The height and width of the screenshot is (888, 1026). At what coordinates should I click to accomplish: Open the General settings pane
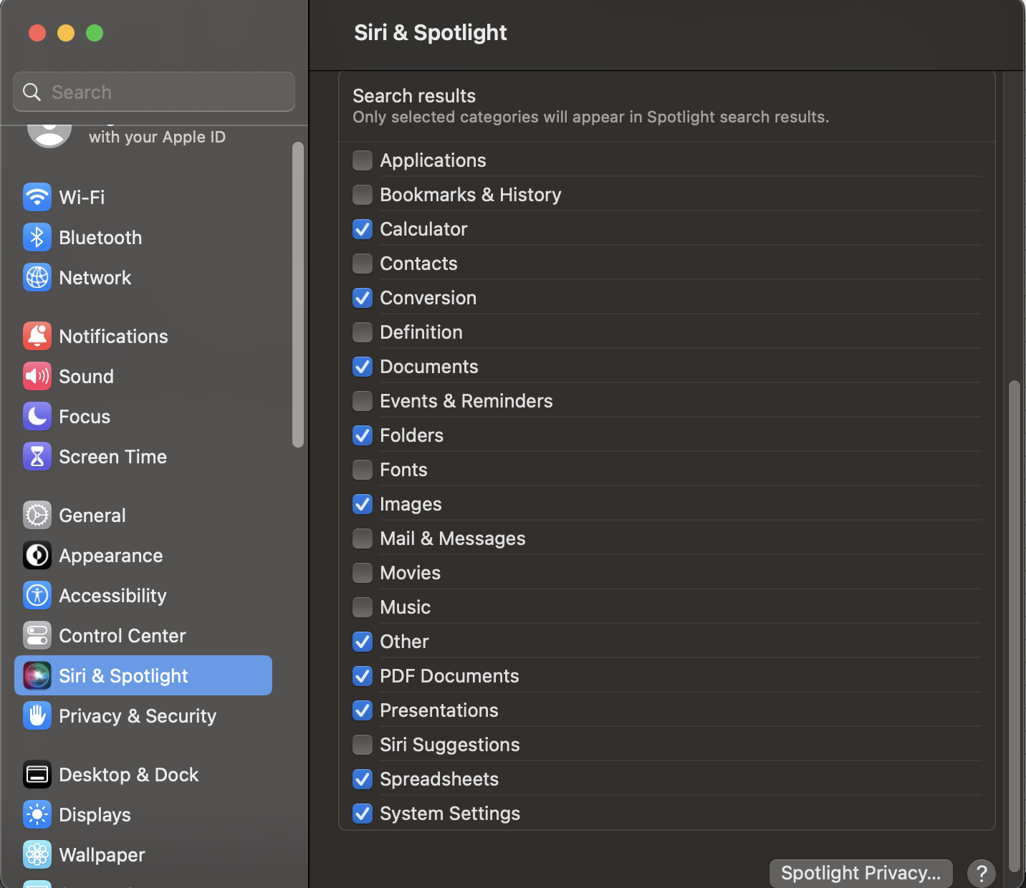[x=92, y=516]
